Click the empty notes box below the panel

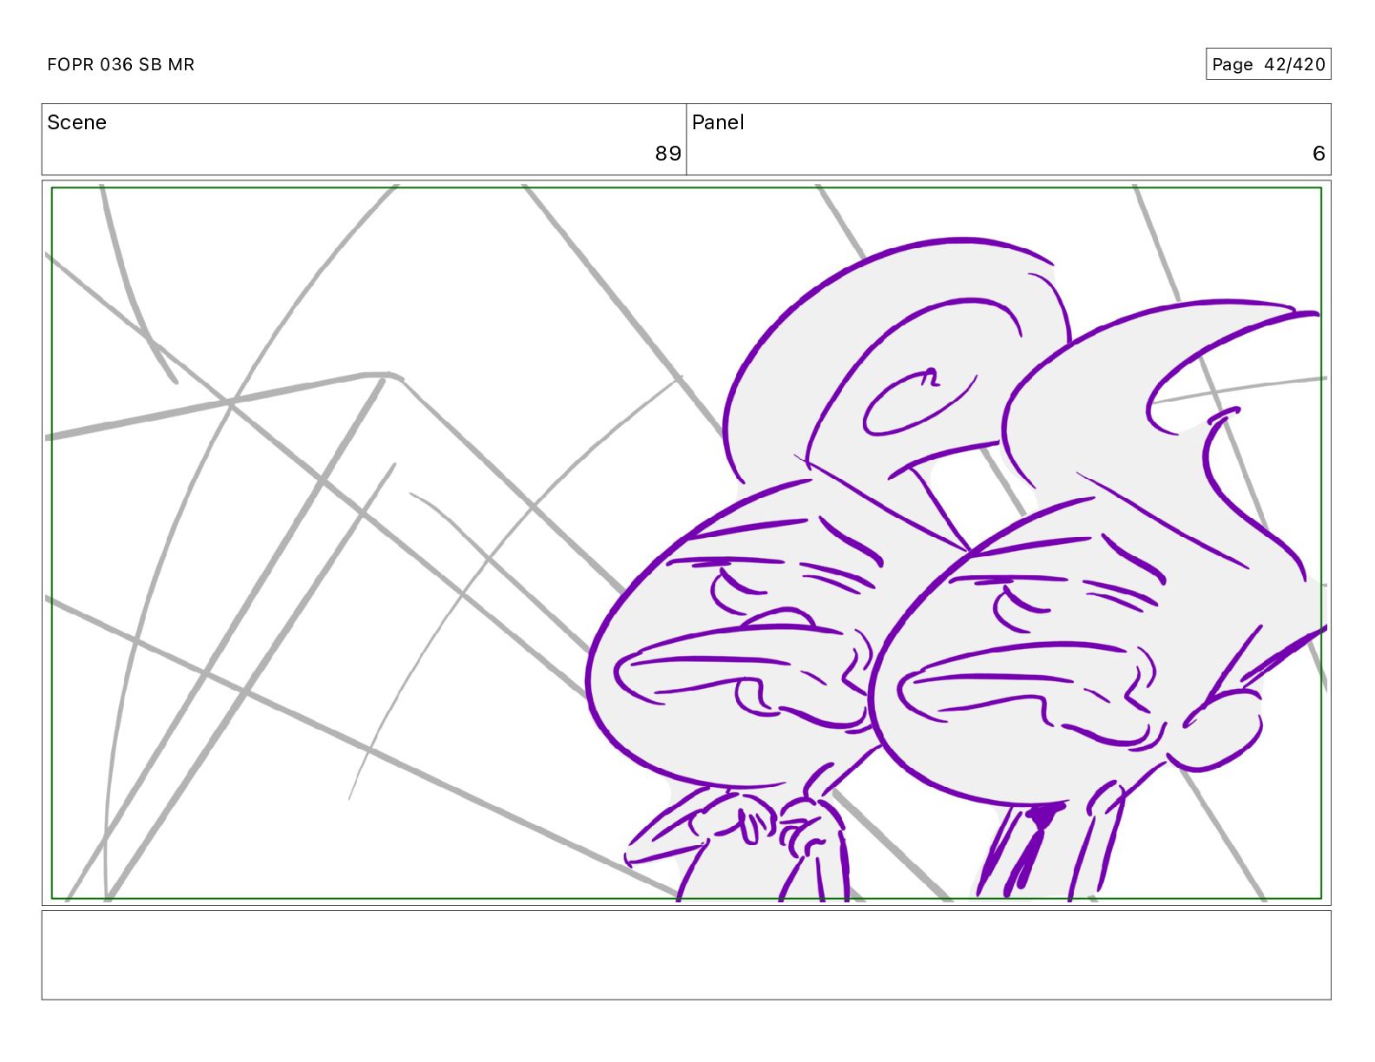686,954
